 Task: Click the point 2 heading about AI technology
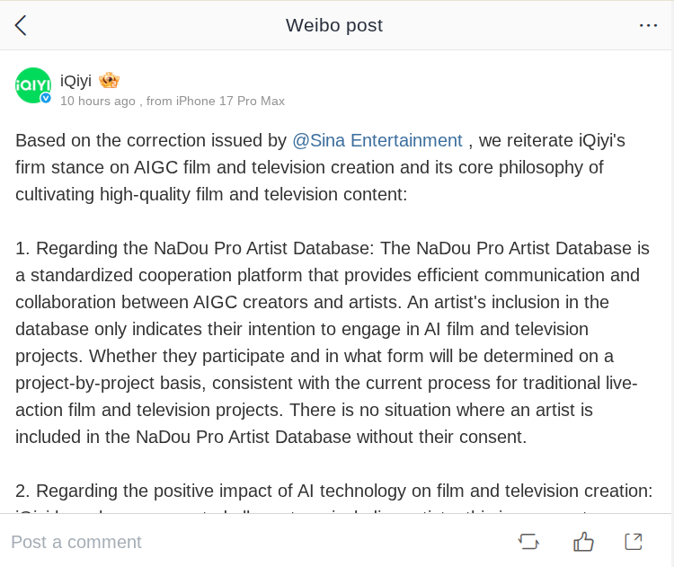click(x=333, y=491)
